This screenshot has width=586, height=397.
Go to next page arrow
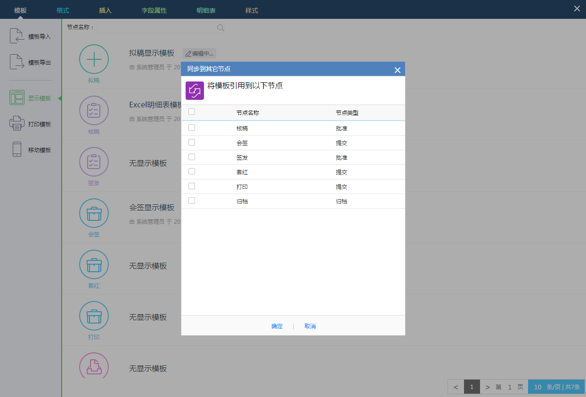click(488, 387)
